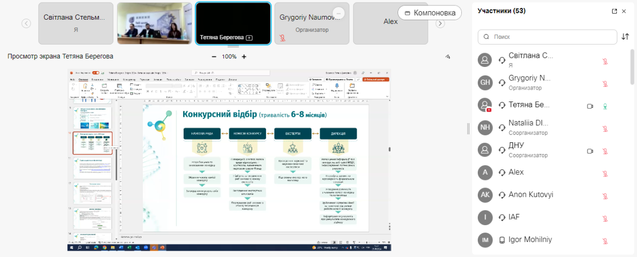The image size is (637, 257).
Task: Pop out the participants panel
Action: [614, 11]
